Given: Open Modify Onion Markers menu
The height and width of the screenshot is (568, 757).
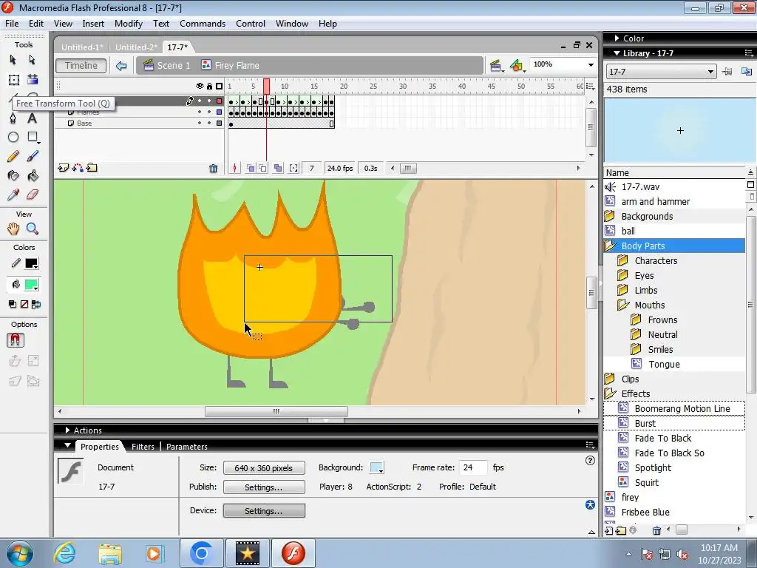Looking at the screenshot, I should [293, 168].
